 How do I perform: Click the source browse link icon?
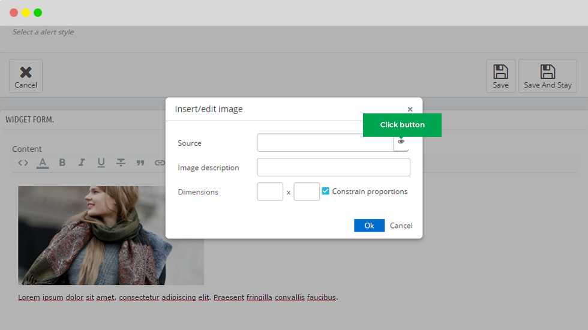click(401, 142)
